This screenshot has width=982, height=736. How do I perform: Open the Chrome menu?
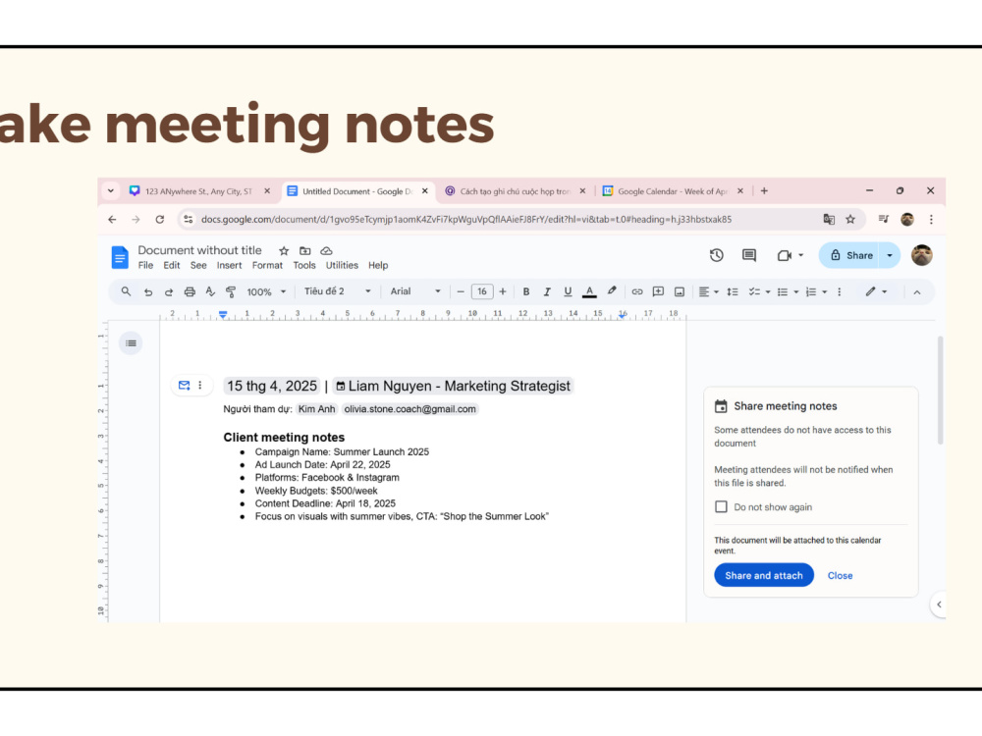[931, 219]
